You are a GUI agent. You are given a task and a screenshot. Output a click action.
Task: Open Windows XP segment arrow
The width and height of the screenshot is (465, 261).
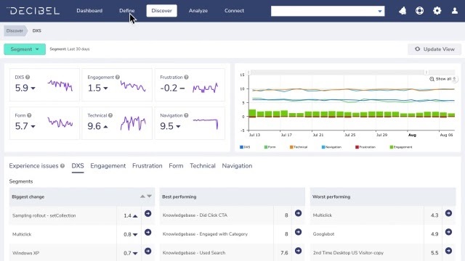(147, 252)
